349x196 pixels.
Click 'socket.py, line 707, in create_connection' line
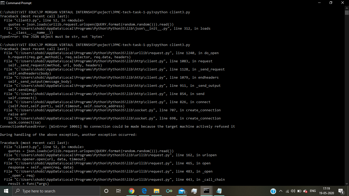112,110
